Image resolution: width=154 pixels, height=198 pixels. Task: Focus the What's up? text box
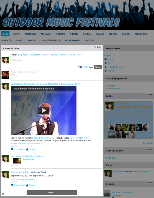[56, 60]
